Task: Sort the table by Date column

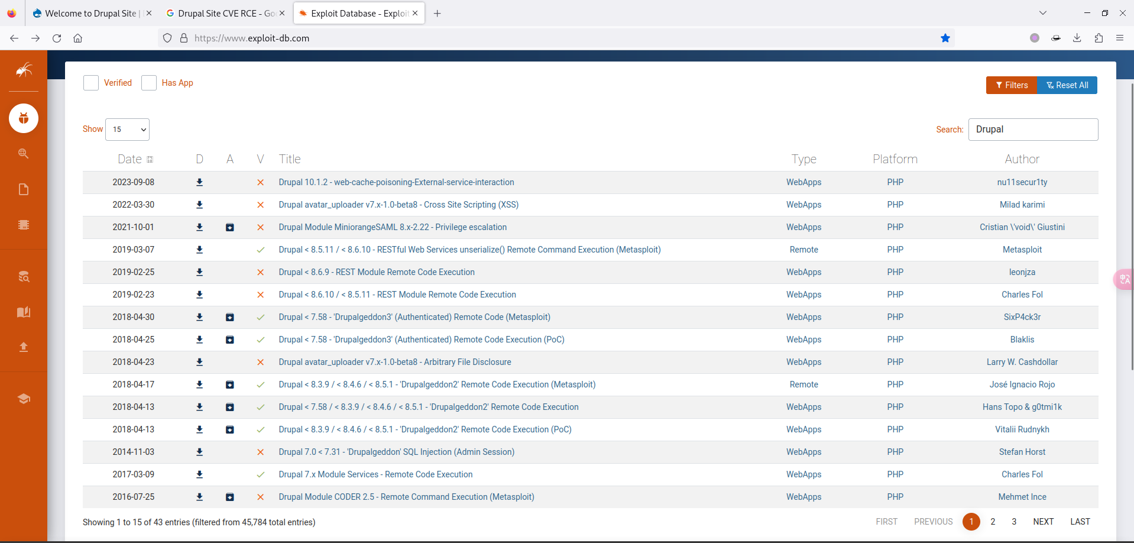Action: [135, 159]
